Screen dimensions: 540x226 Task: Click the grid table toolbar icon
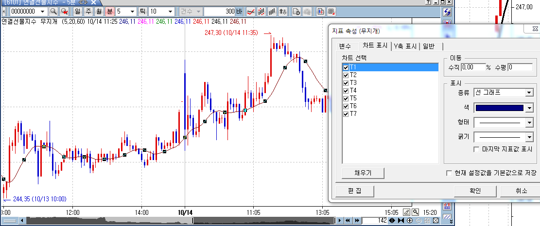tap(331, 11)
